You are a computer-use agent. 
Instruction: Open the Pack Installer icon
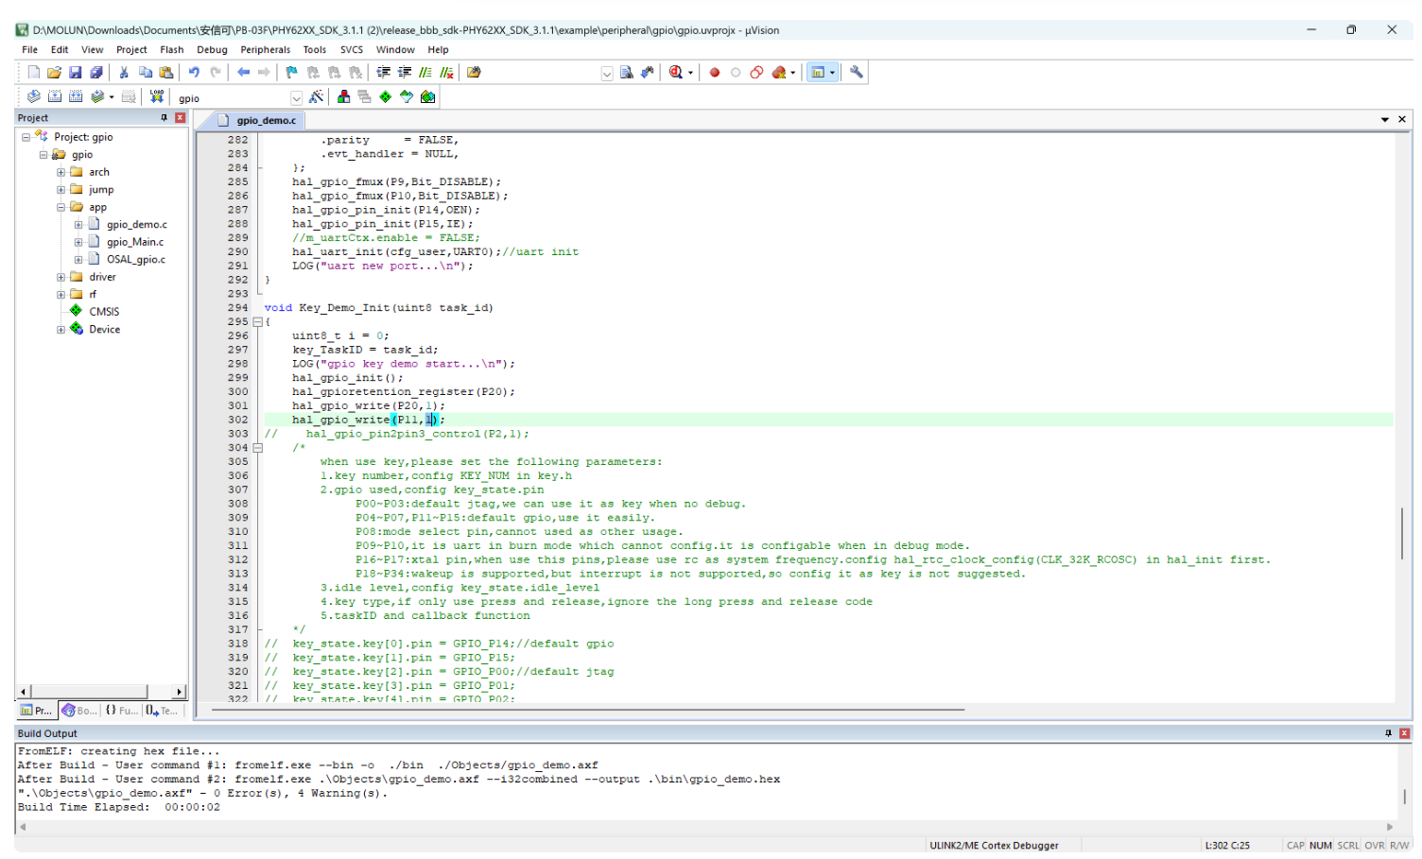428,96
